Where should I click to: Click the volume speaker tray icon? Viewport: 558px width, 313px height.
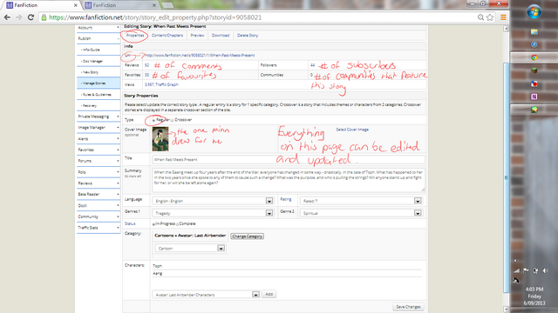click(545, 270)
